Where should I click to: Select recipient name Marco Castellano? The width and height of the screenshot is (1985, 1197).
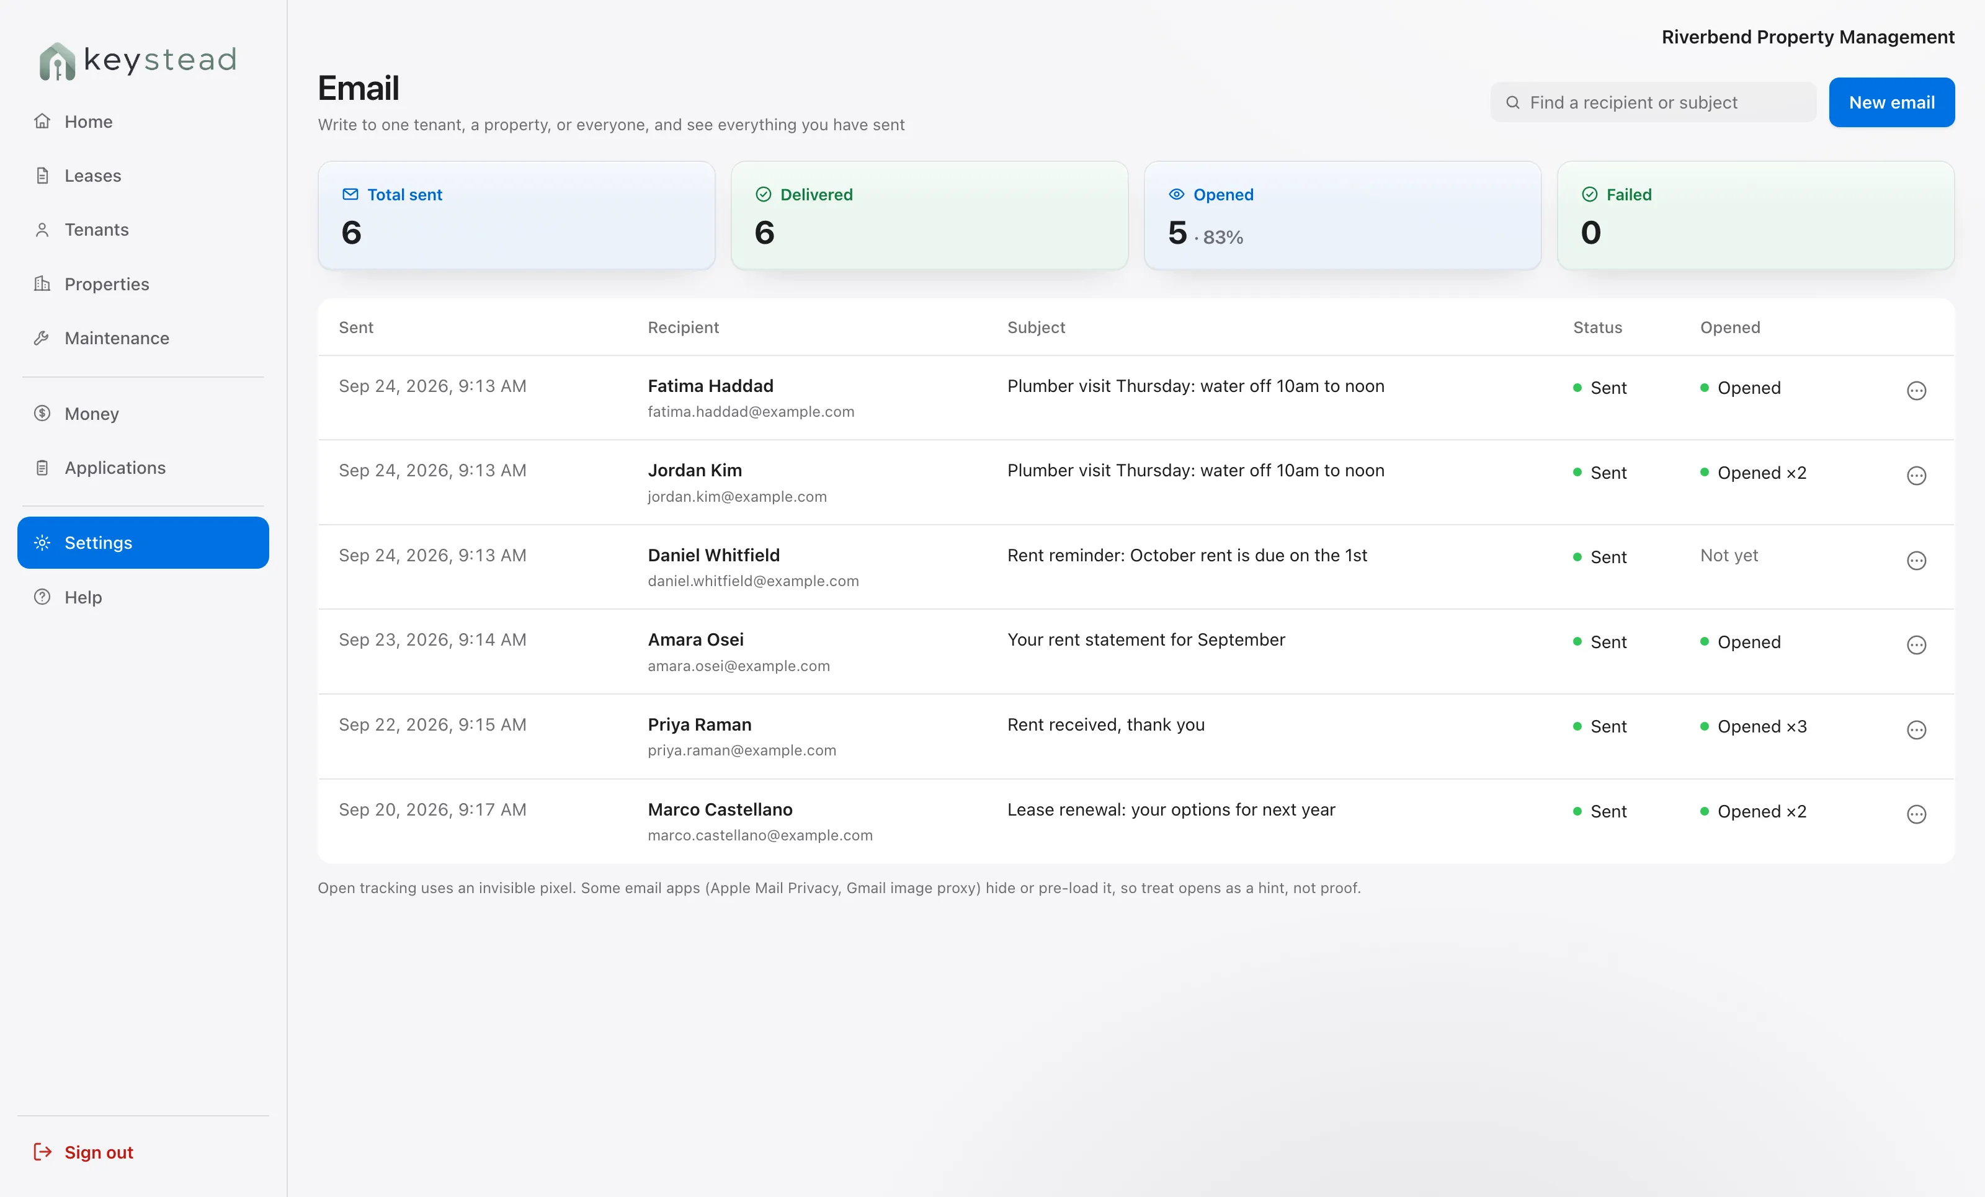[720, 809]
